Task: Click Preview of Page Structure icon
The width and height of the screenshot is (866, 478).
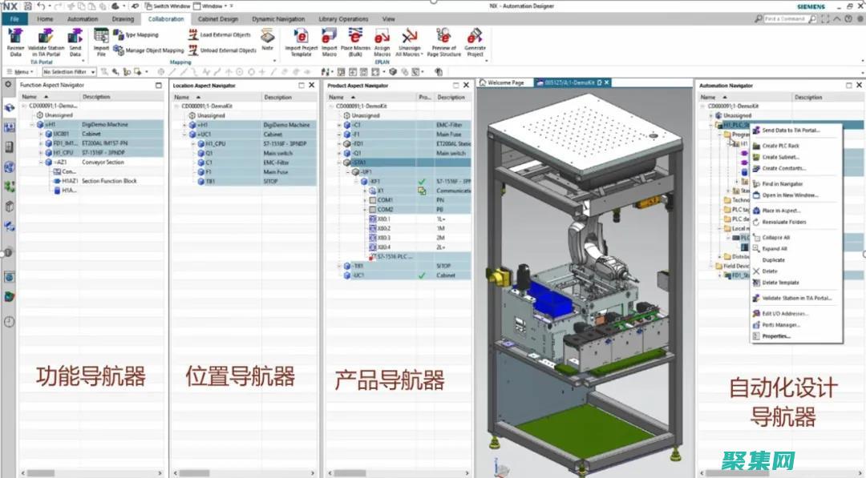Action: (443, 36)
